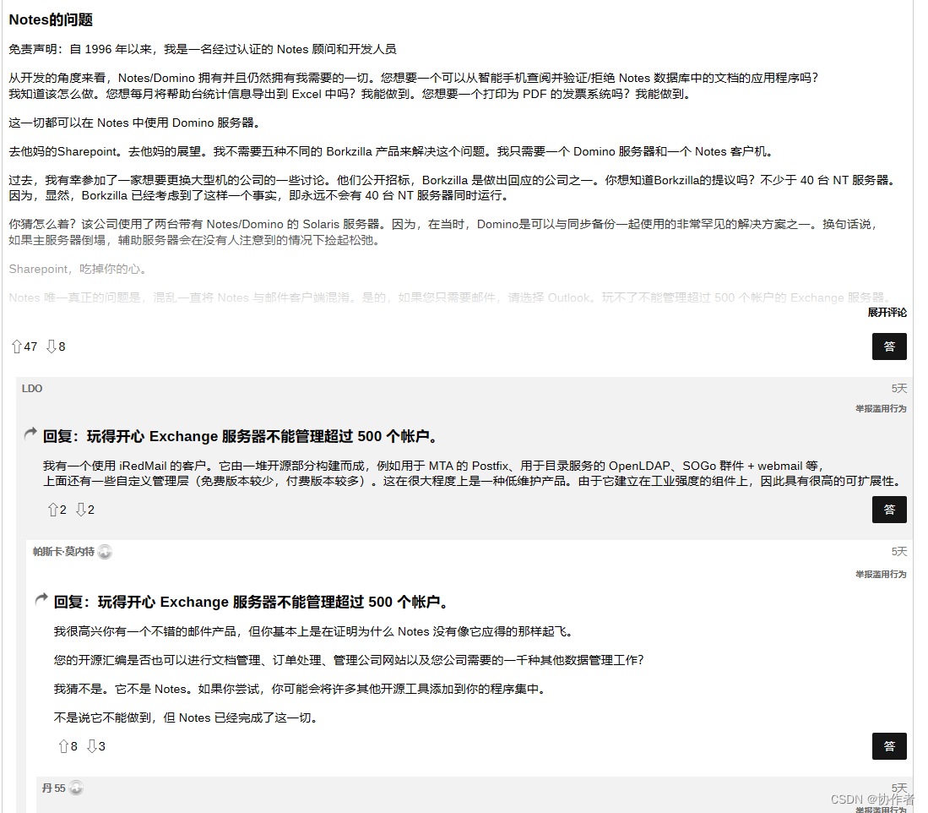Viewport: 928px width, 813px height.
Task: Click the disclaimer line starting 免责声明
Action: 203,49
